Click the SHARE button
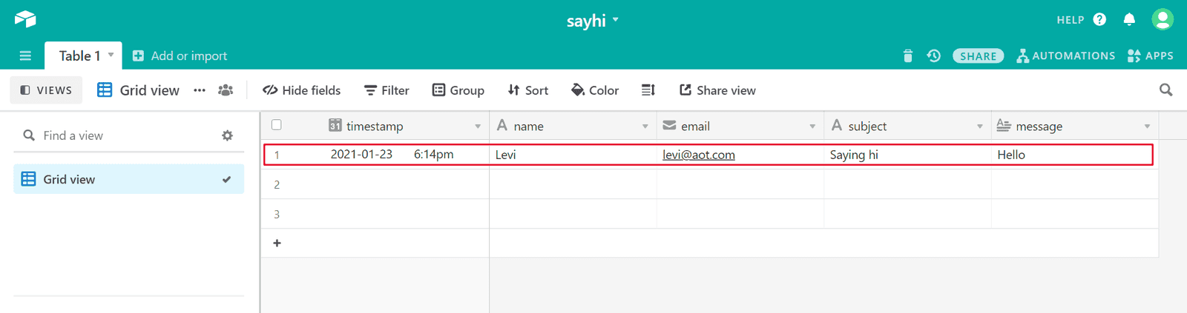 click(979, 55)
